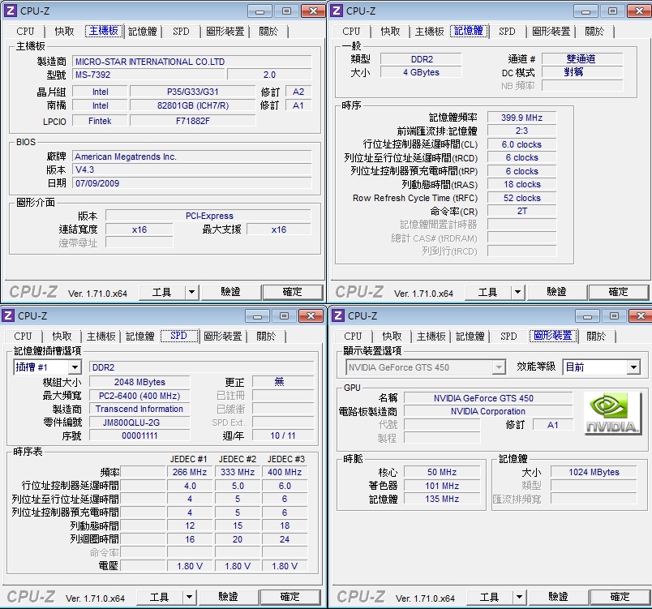Screen dimensions: 652x609
Task: Click max bandwidth PC2-6400 (400 MHz)
Action: pos(139,396)
